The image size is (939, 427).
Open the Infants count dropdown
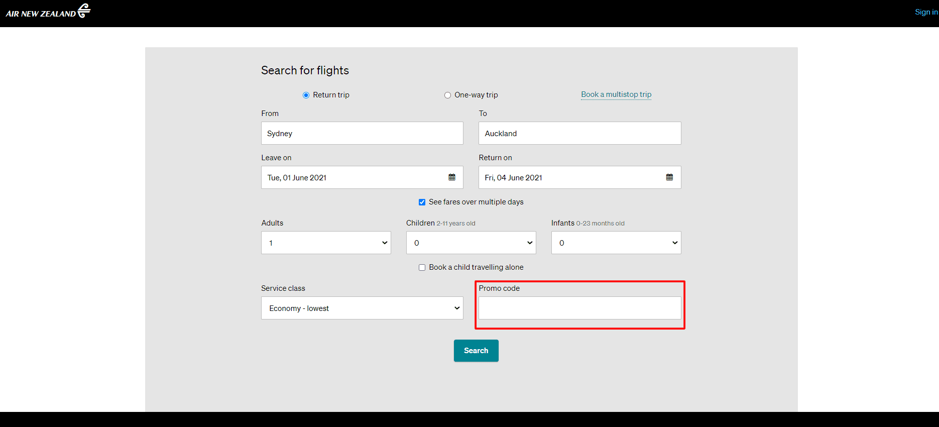[616, 243]
